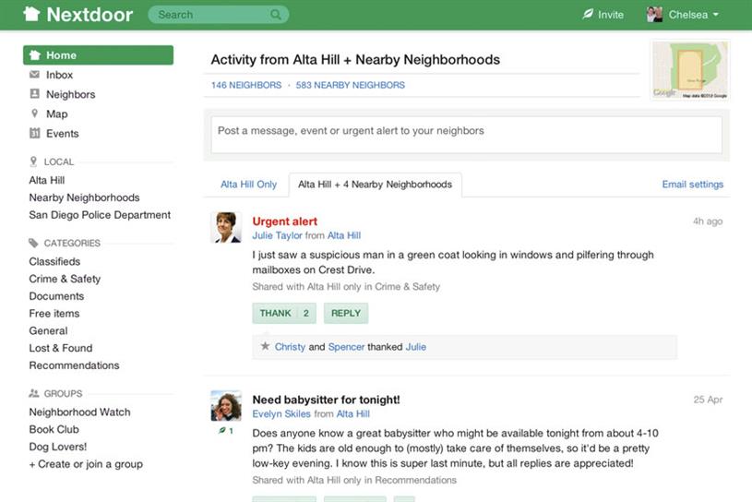This screenshot has height=502, width=752.
Task: Open Inbox in the sidebar
Action: (59, 75)
